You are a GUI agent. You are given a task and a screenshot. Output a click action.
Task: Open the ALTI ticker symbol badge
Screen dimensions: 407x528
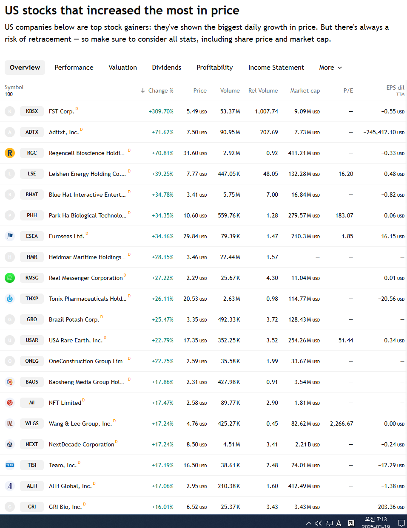(x=32, y=486)
